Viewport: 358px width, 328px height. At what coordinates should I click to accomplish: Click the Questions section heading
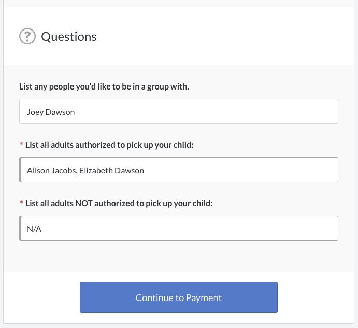68,37
